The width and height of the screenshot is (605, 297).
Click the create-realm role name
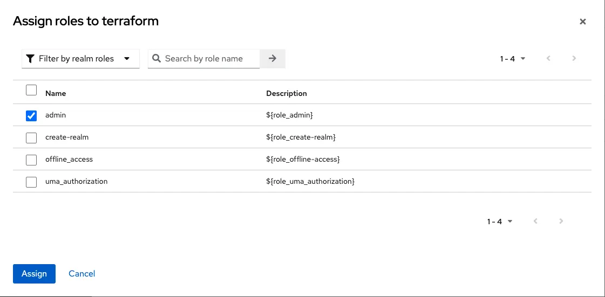(67, 137)
